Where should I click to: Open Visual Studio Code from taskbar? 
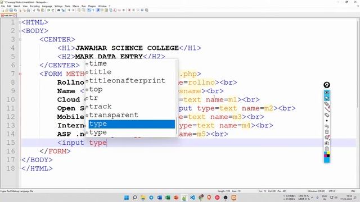192,198
